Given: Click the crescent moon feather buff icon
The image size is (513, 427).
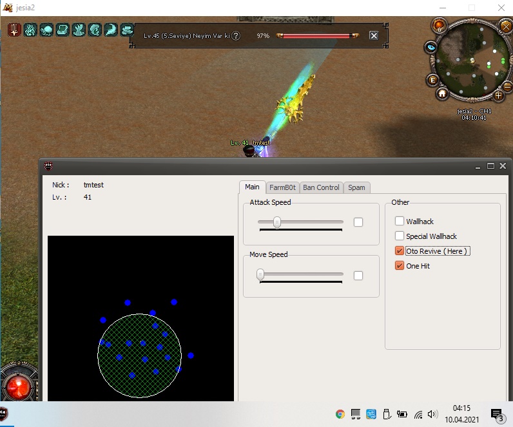Looking at the screenshot, I should click(111, 30).
